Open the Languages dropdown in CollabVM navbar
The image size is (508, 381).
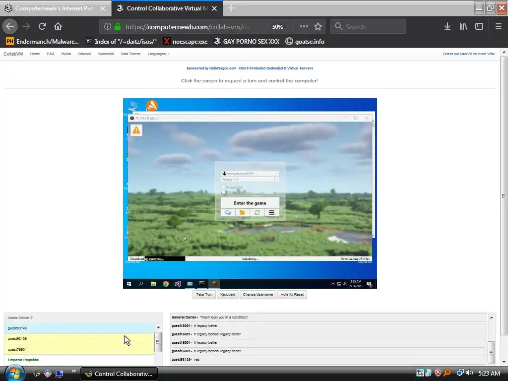[158, 54]
